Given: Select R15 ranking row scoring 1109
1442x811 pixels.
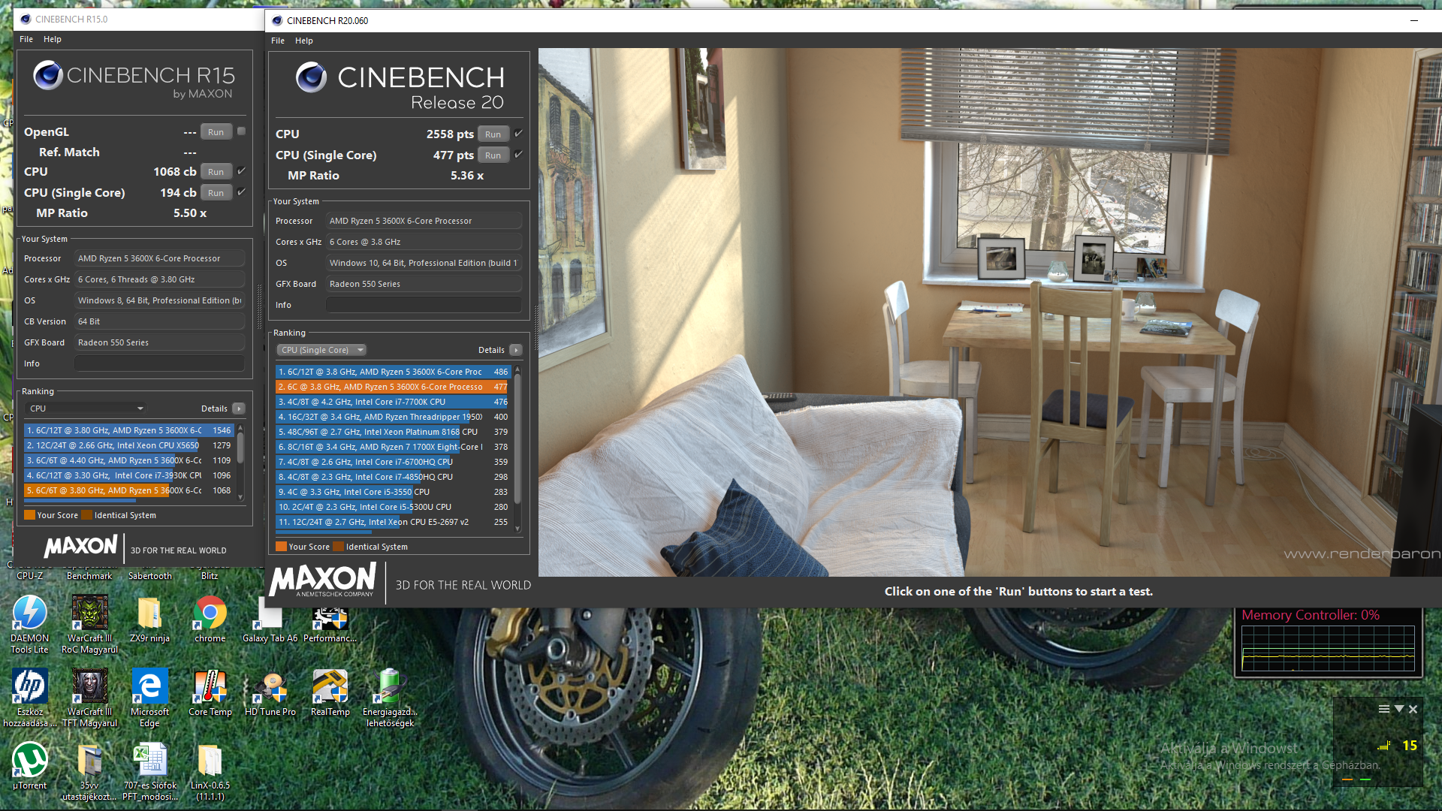Looking at the screenshot, I should click(129, 460).
